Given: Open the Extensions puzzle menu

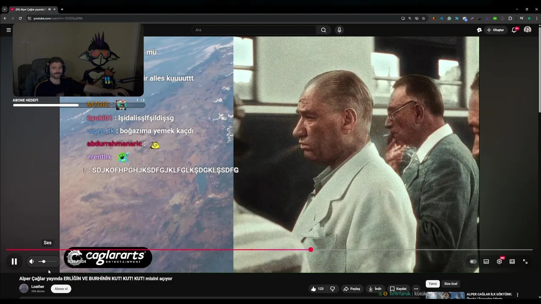Looking at the screenshot, I should click(x=510, y=18).
